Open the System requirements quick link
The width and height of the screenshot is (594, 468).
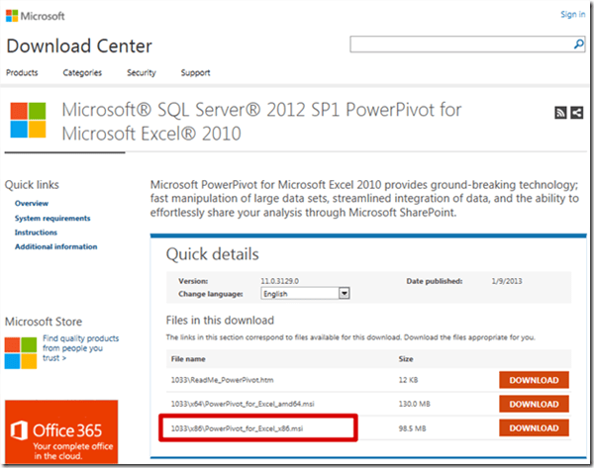point(52,219)
